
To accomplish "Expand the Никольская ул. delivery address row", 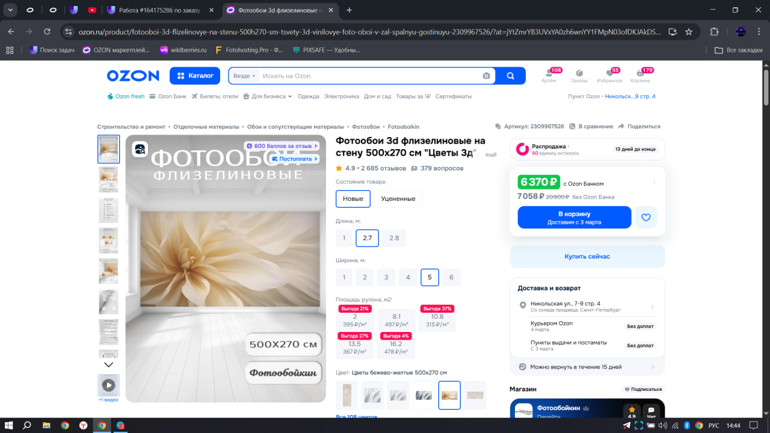I will (x=587, y=307).
